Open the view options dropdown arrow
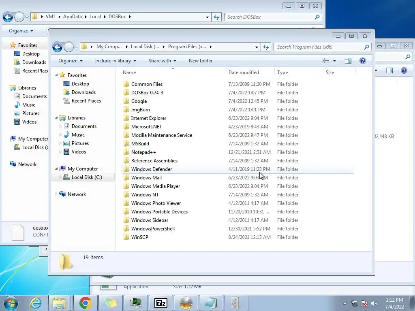Image resolution: width=415 pixels, height=311 pixels. (x=334, y=61)
